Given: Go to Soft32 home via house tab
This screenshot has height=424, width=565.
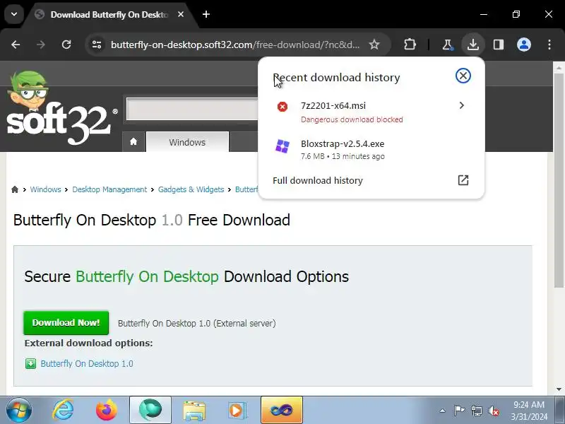Looking at the screenshot, I should (x=133, y=142).
